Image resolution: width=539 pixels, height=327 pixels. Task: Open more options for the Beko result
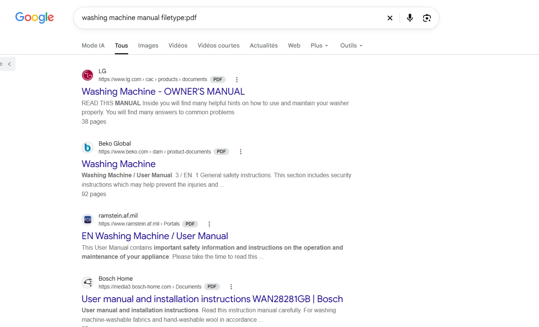(240, 152)
